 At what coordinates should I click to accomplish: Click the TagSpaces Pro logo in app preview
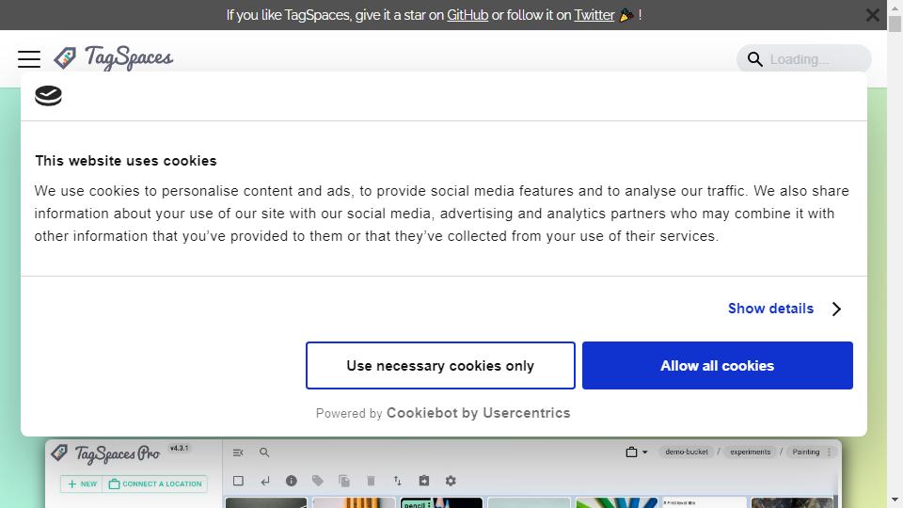106,453
